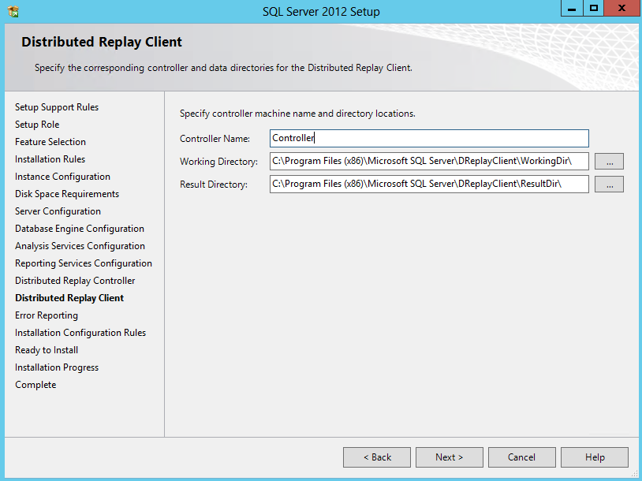The image size is (642, 481).
Task: Browse for the Result Directory folder
Action: pos(609,185)
